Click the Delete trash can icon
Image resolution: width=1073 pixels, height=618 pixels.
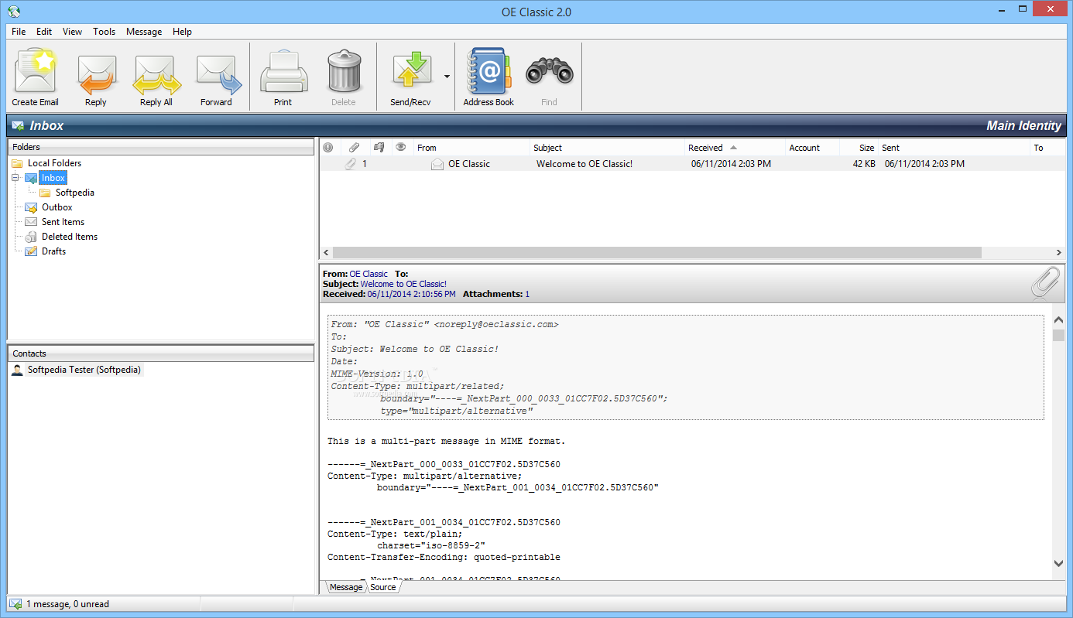(344, 72)
